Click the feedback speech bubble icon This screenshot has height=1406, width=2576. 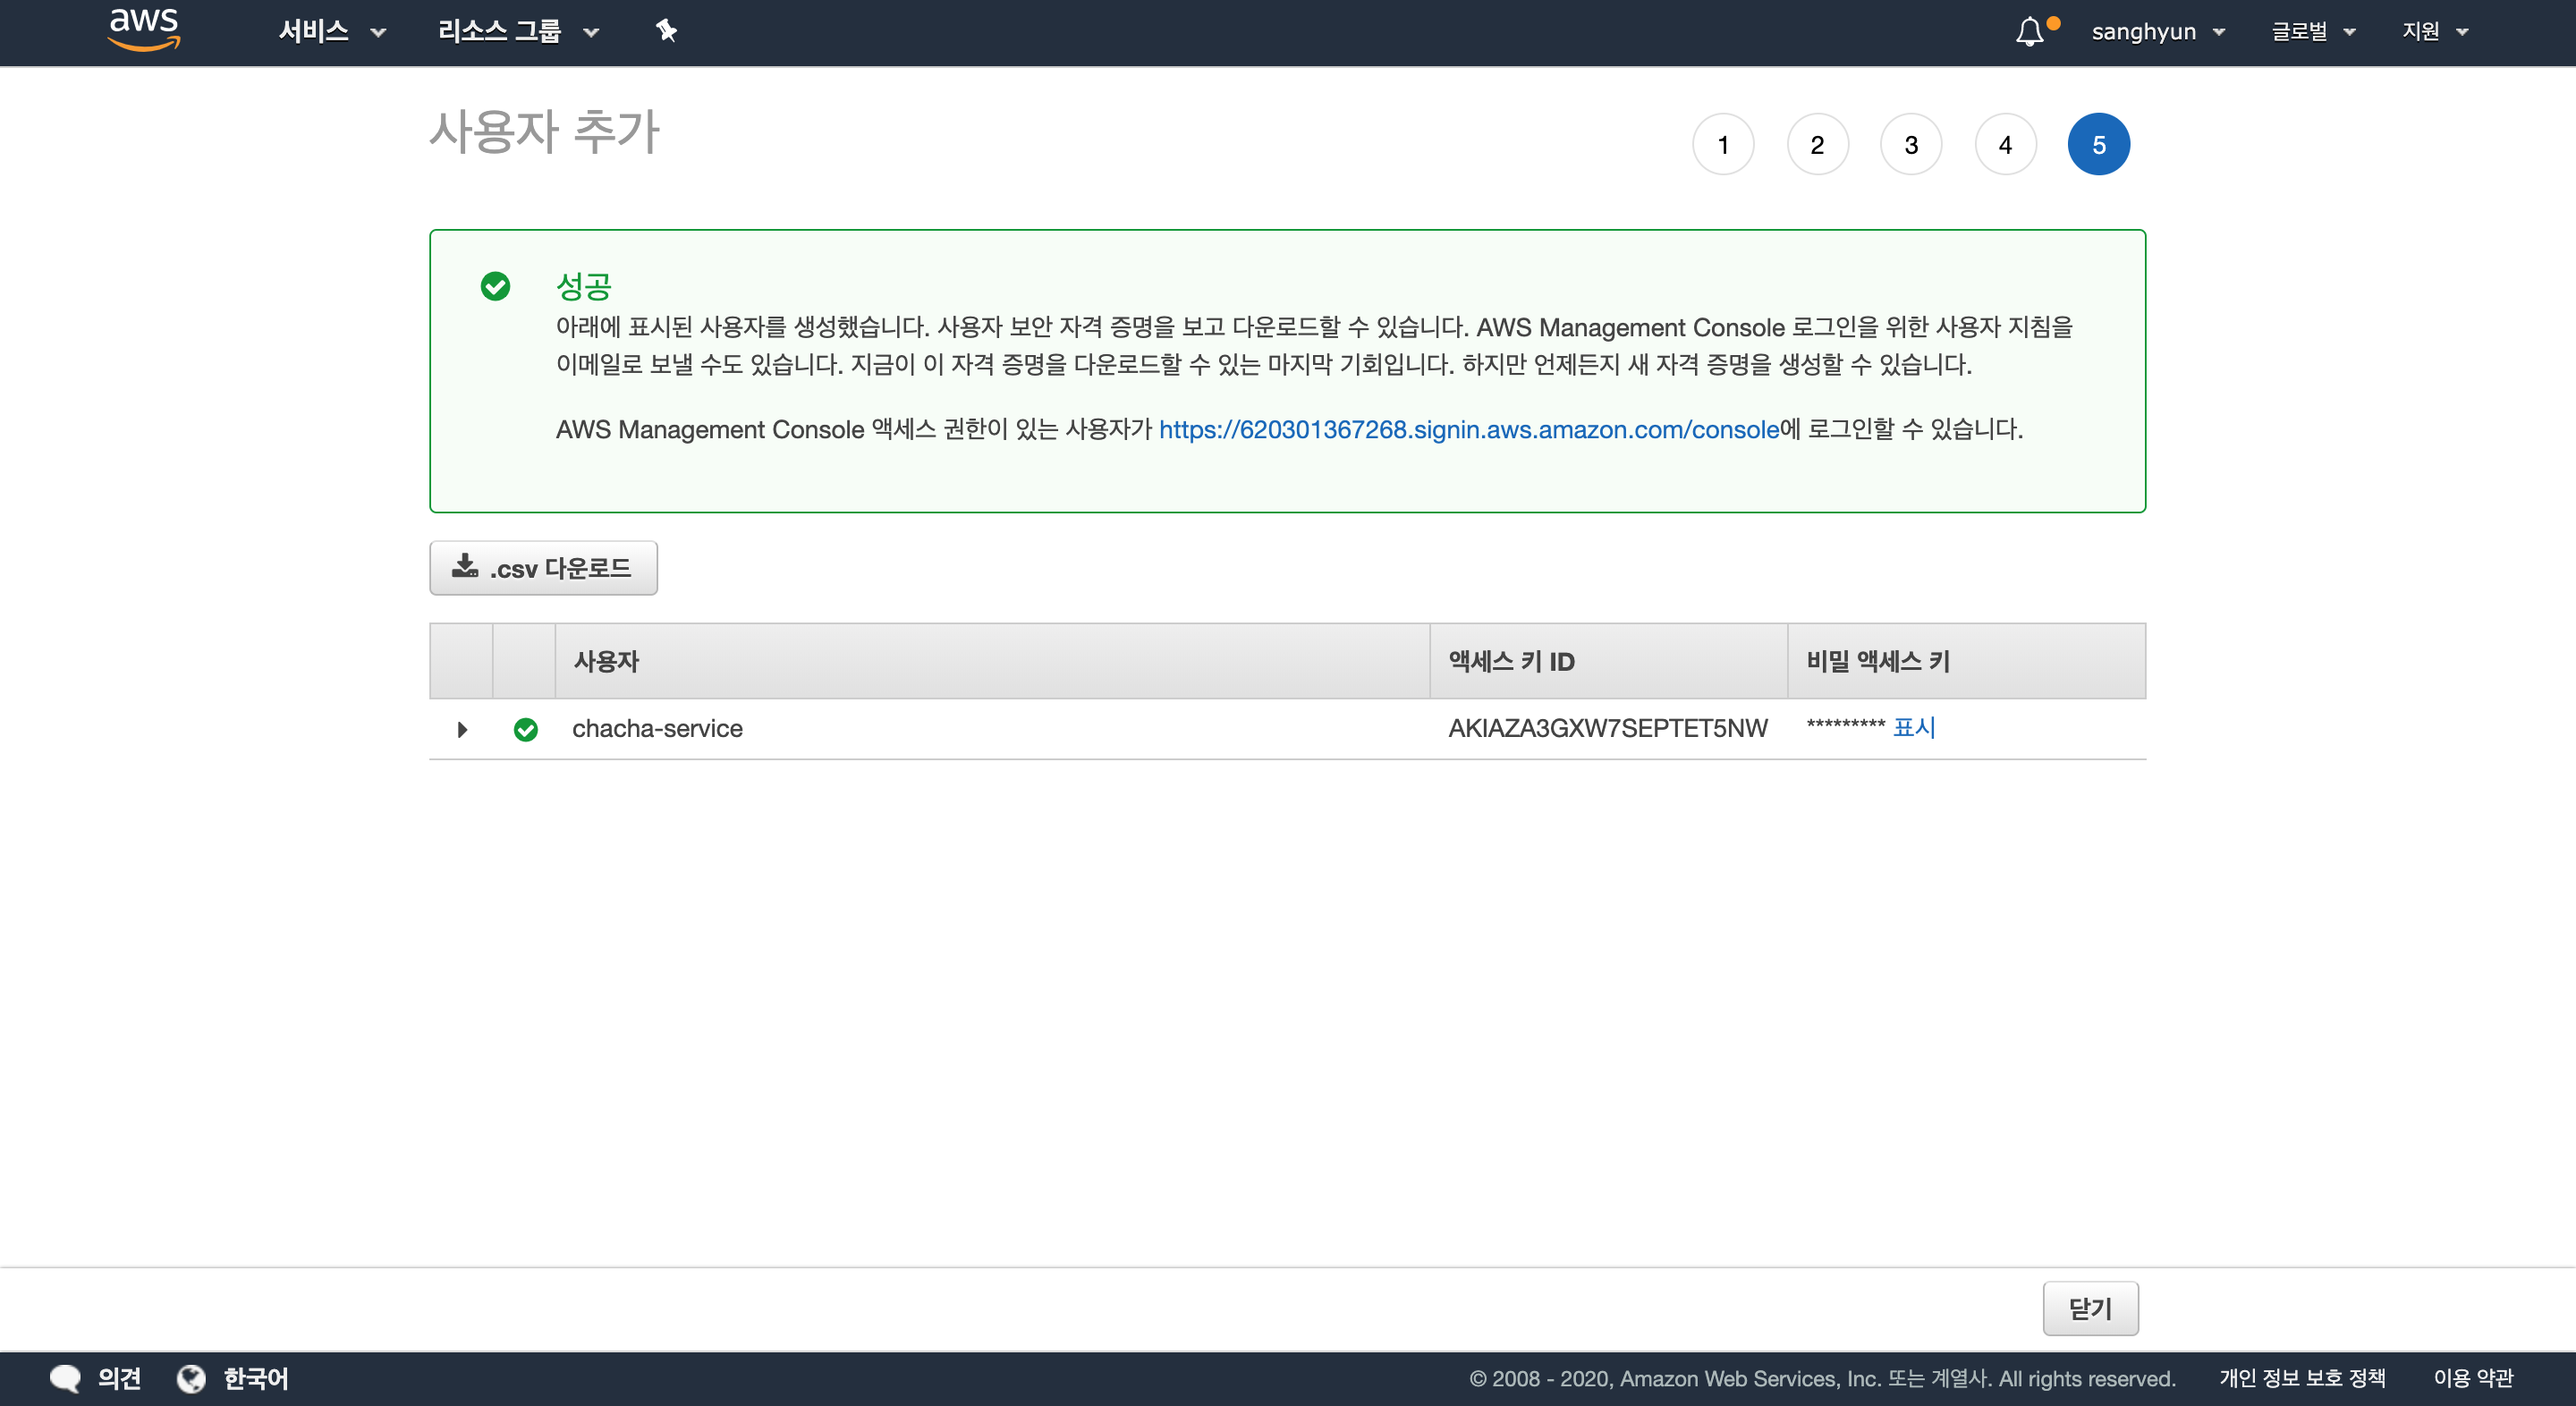pos(65,1378)
